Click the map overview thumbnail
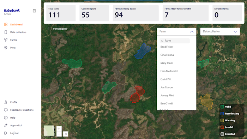The width and height of the screenshot is (247, 139). [x=49, y=131]
